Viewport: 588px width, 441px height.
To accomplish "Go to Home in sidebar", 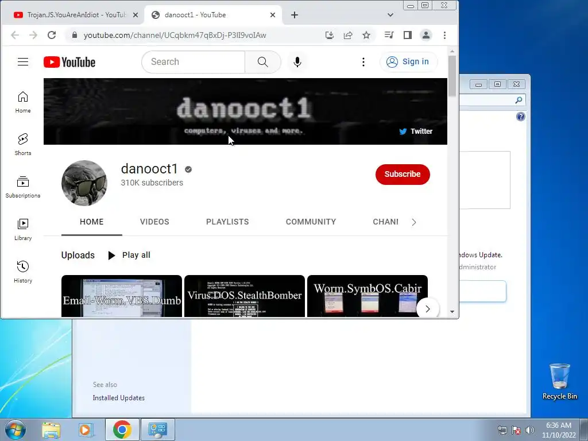I will tap(23, 102).
